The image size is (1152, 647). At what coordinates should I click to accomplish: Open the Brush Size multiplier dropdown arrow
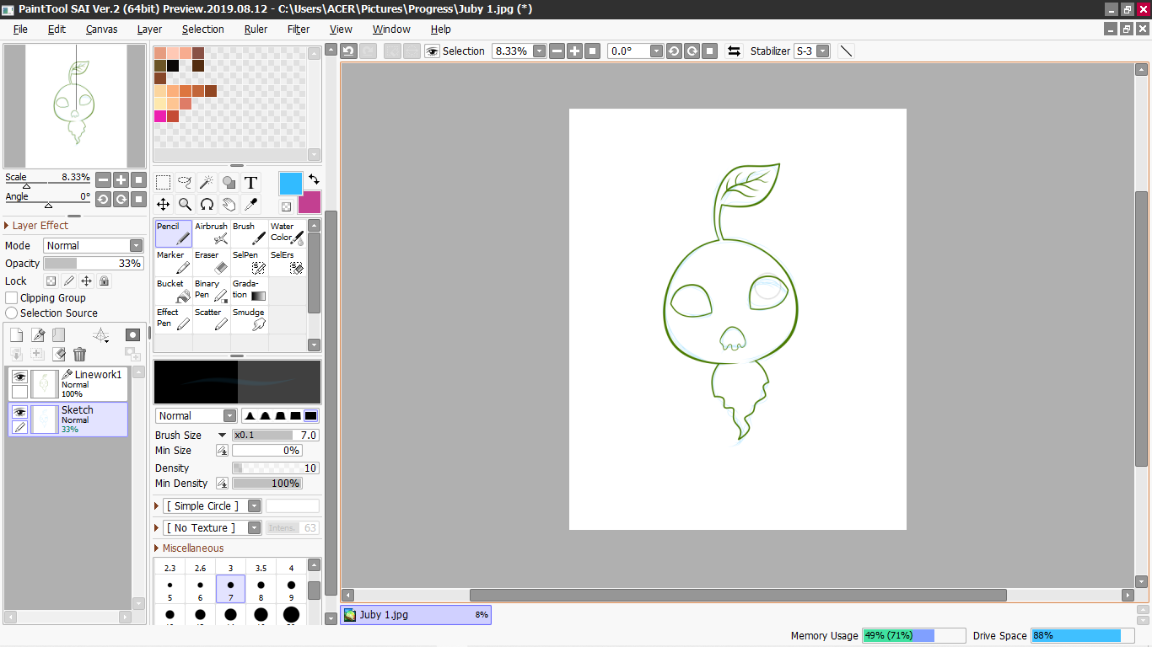[222, 436]
